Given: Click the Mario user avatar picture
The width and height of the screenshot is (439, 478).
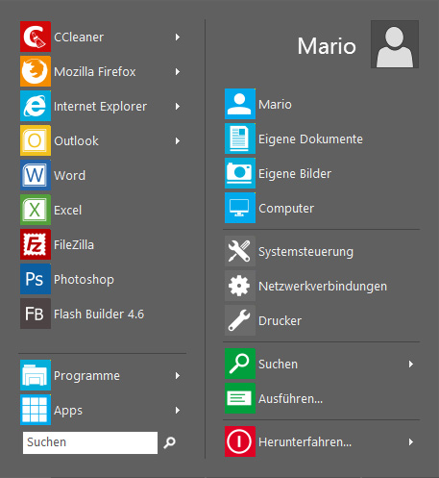Looking at the screenshot, I should pos(395,44).
